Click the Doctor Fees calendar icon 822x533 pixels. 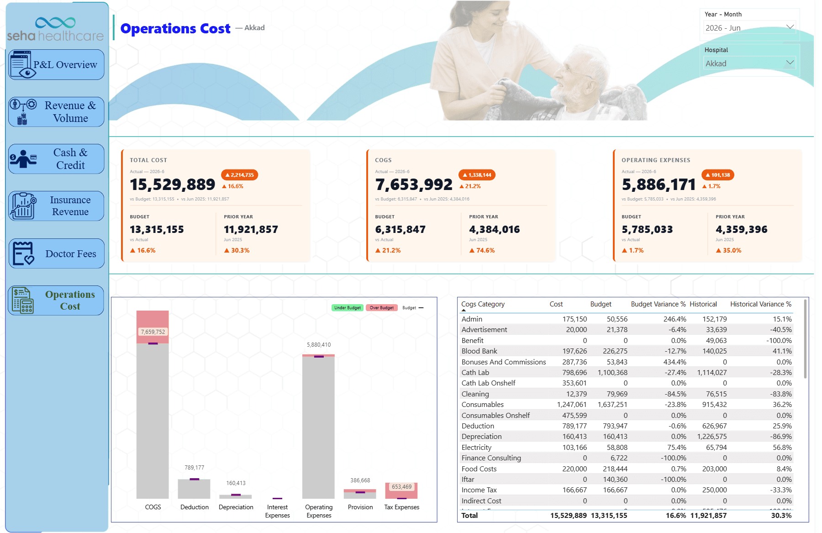23,253
